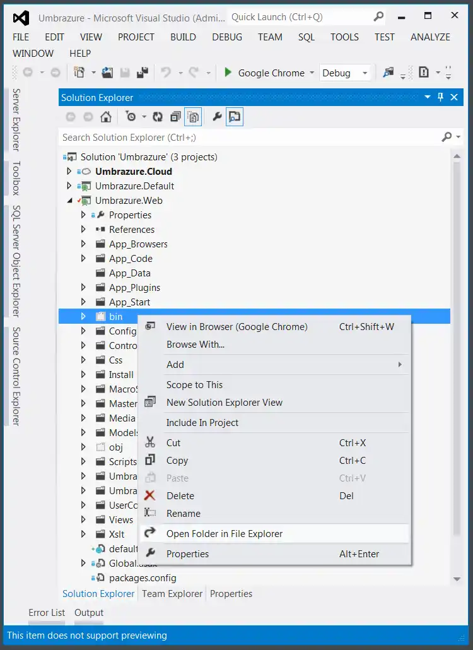Choose Properties in the context menu
Viewport: 473px width, 650px height.
(274, 554)
